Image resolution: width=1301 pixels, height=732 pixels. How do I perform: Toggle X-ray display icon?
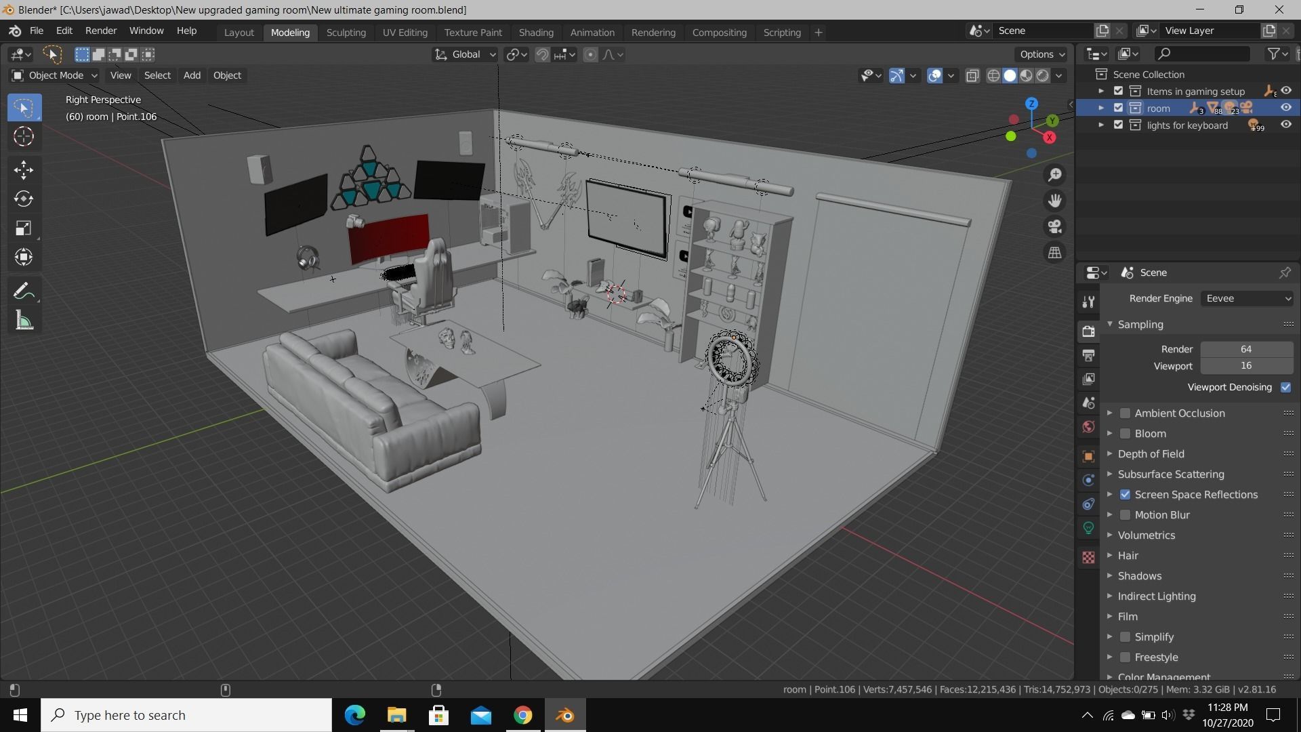[972, 75]
